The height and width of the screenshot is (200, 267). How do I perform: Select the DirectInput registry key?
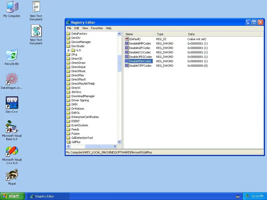(78, 67)
